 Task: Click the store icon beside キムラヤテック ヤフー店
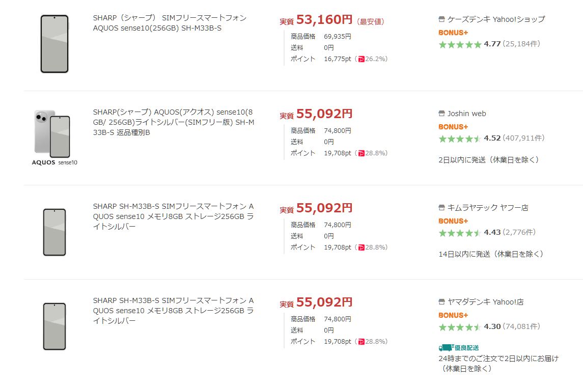coord(441,208)
